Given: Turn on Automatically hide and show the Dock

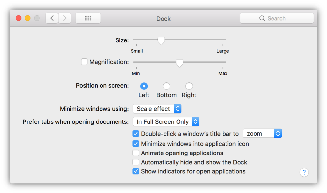Looking at the screenshot, I should (x=136, y=162).
